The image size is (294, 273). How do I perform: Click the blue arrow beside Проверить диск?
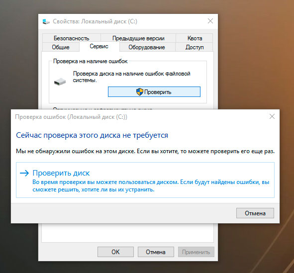pos(24,173)
